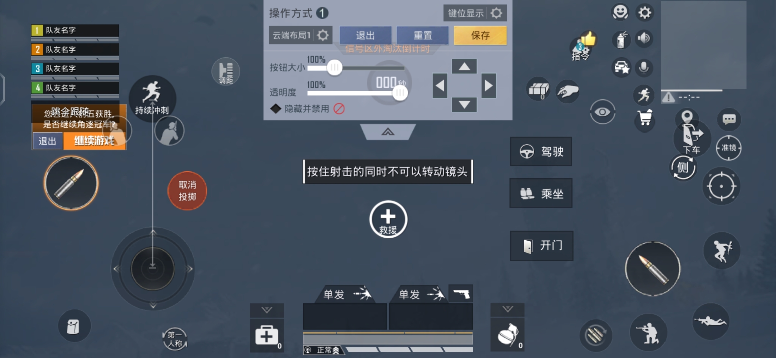Select the 持续冲刺 sprint icon

(x=152, y=98)
